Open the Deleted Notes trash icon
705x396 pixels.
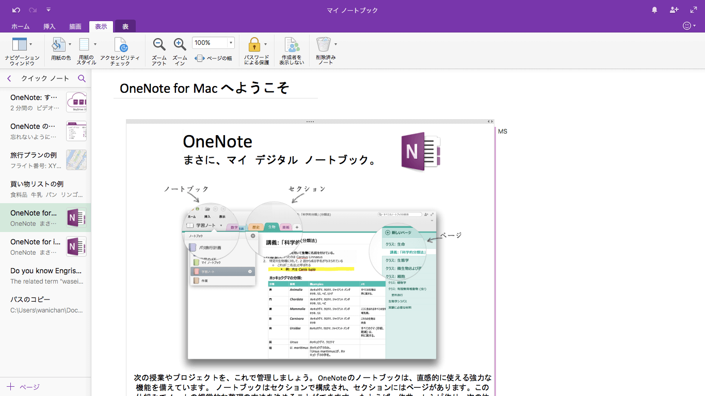[324, 45]
